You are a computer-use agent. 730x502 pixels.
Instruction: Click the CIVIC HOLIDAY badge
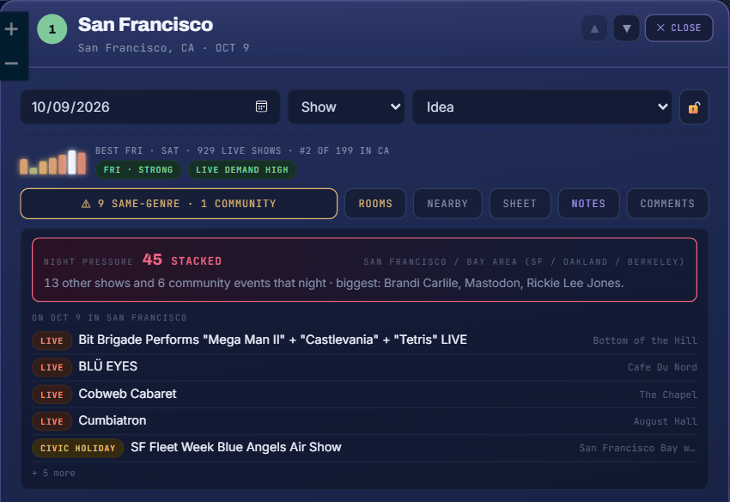coord(78,448)
